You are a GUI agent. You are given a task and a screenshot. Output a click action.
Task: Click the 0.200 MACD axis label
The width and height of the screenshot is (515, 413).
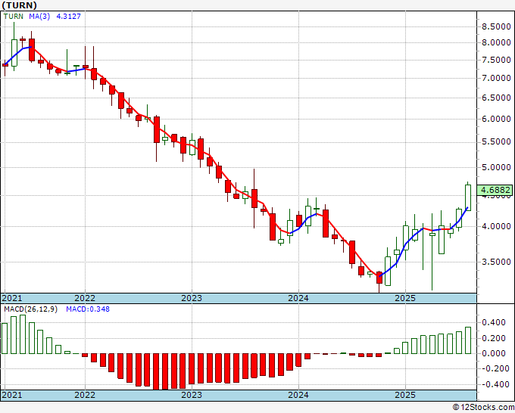click(x=494, y=338)
